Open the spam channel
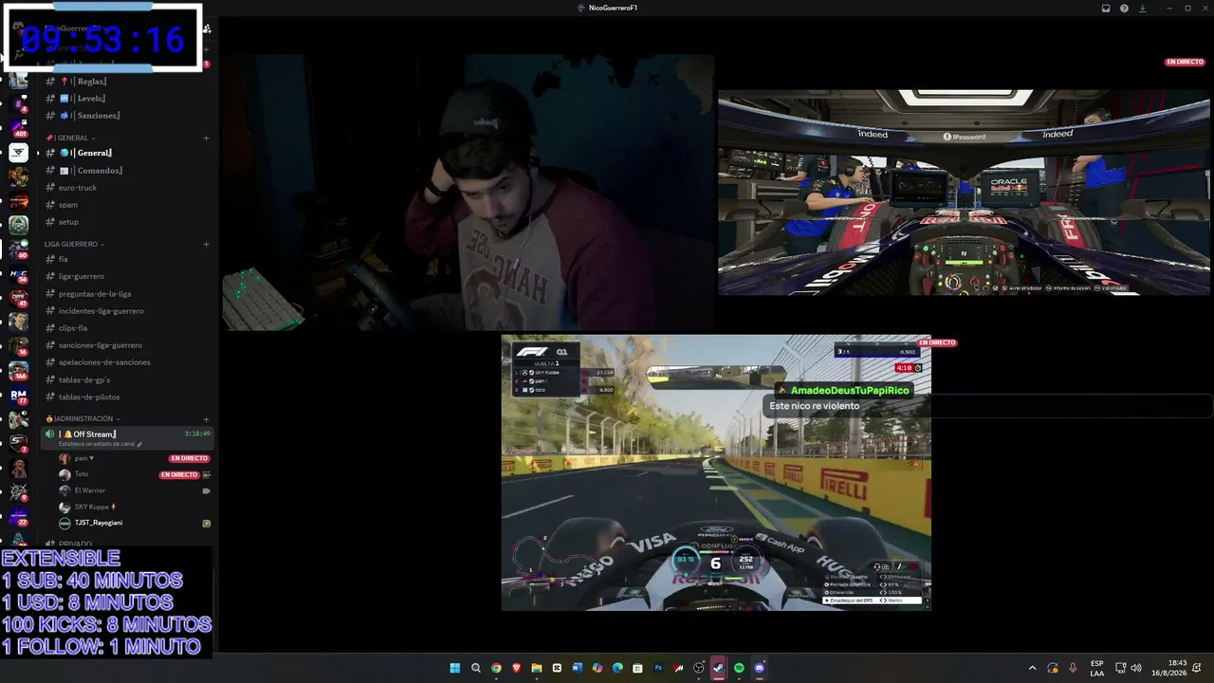This screenshot has width=1214, height=683. coord(127,205)
